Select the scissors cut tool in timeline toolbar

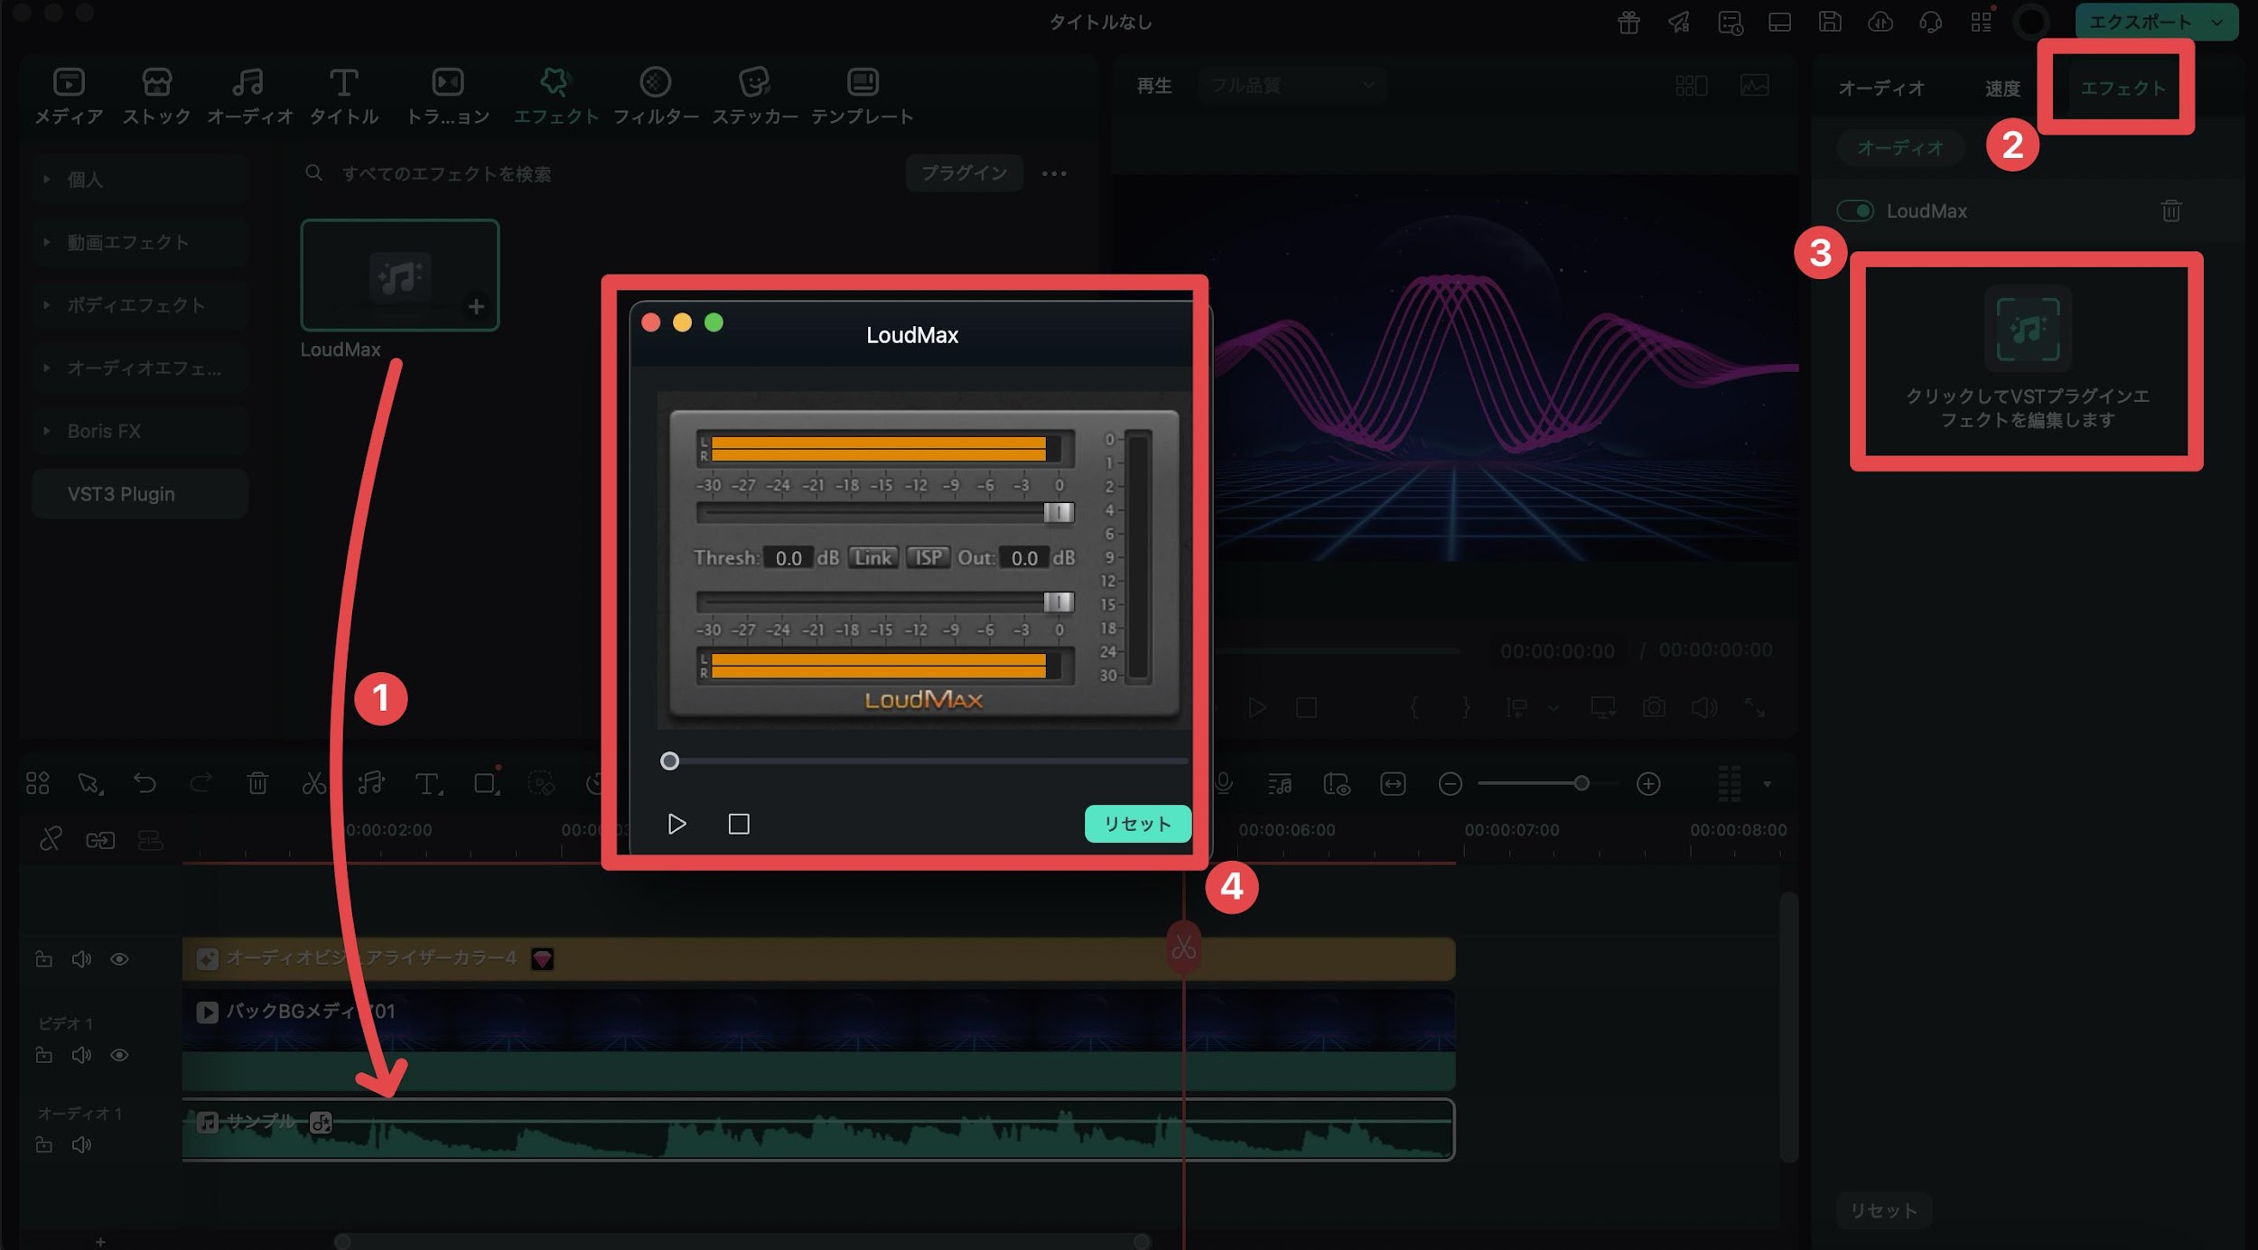click(313, 783)
